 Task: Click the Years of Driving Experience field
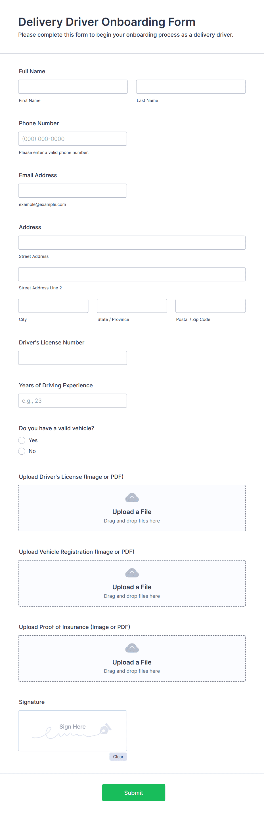pos(73,401)
